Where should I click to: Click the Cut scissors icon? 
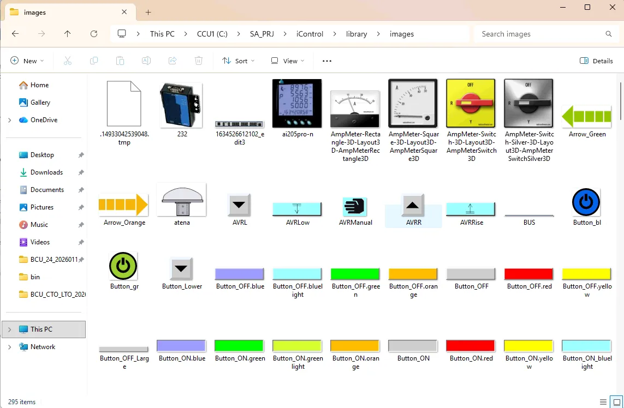[x=68, y=61]
